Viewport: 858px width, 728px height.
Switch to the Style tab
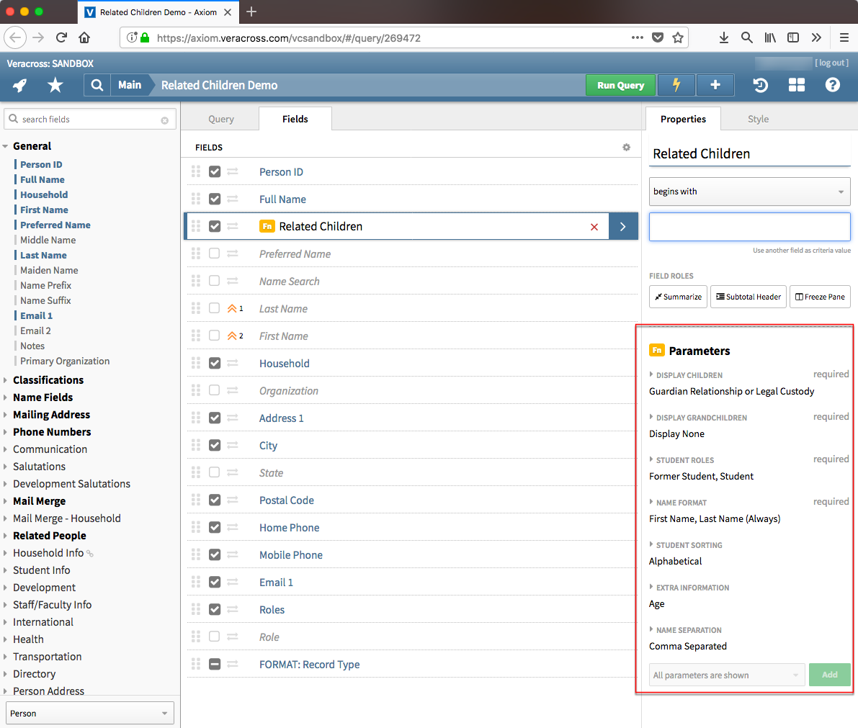coord(758,120)
